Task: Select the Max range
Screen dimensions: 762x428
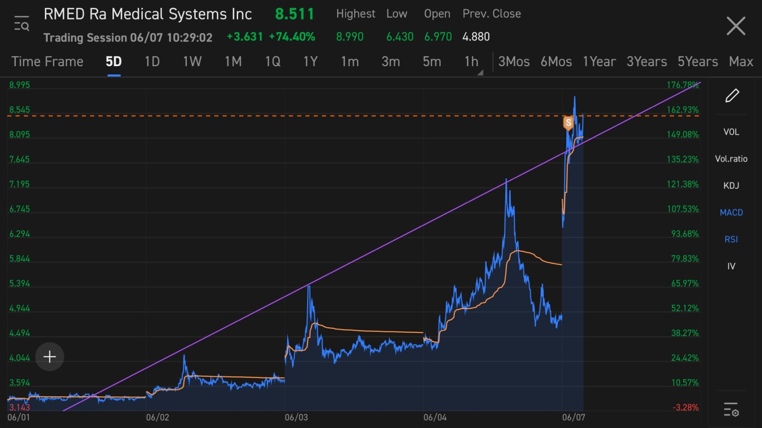Action: (x=741, y=62)
